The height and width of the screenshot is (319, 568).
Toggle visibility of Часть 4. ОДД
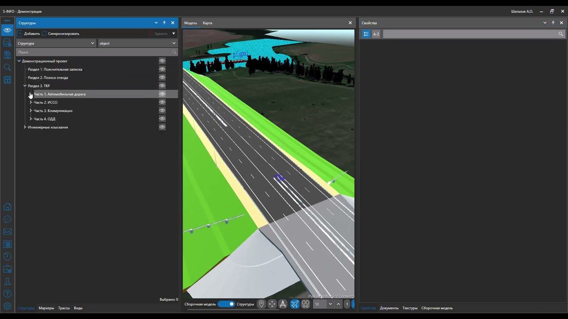coord(162,119)
